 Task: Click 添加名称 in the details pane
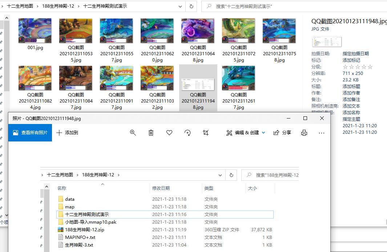click(x=351, y=113)
